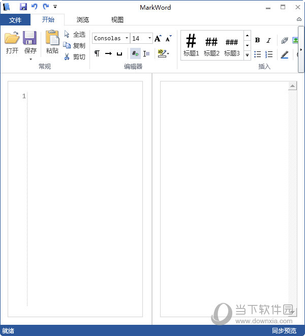This screenshot has height=336, width=305.
Task: Increase font size with the large A icon
Action: click(158, 39)
